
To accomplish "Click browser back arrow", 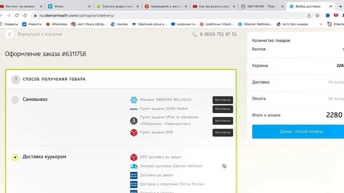I will coord(1,16).
